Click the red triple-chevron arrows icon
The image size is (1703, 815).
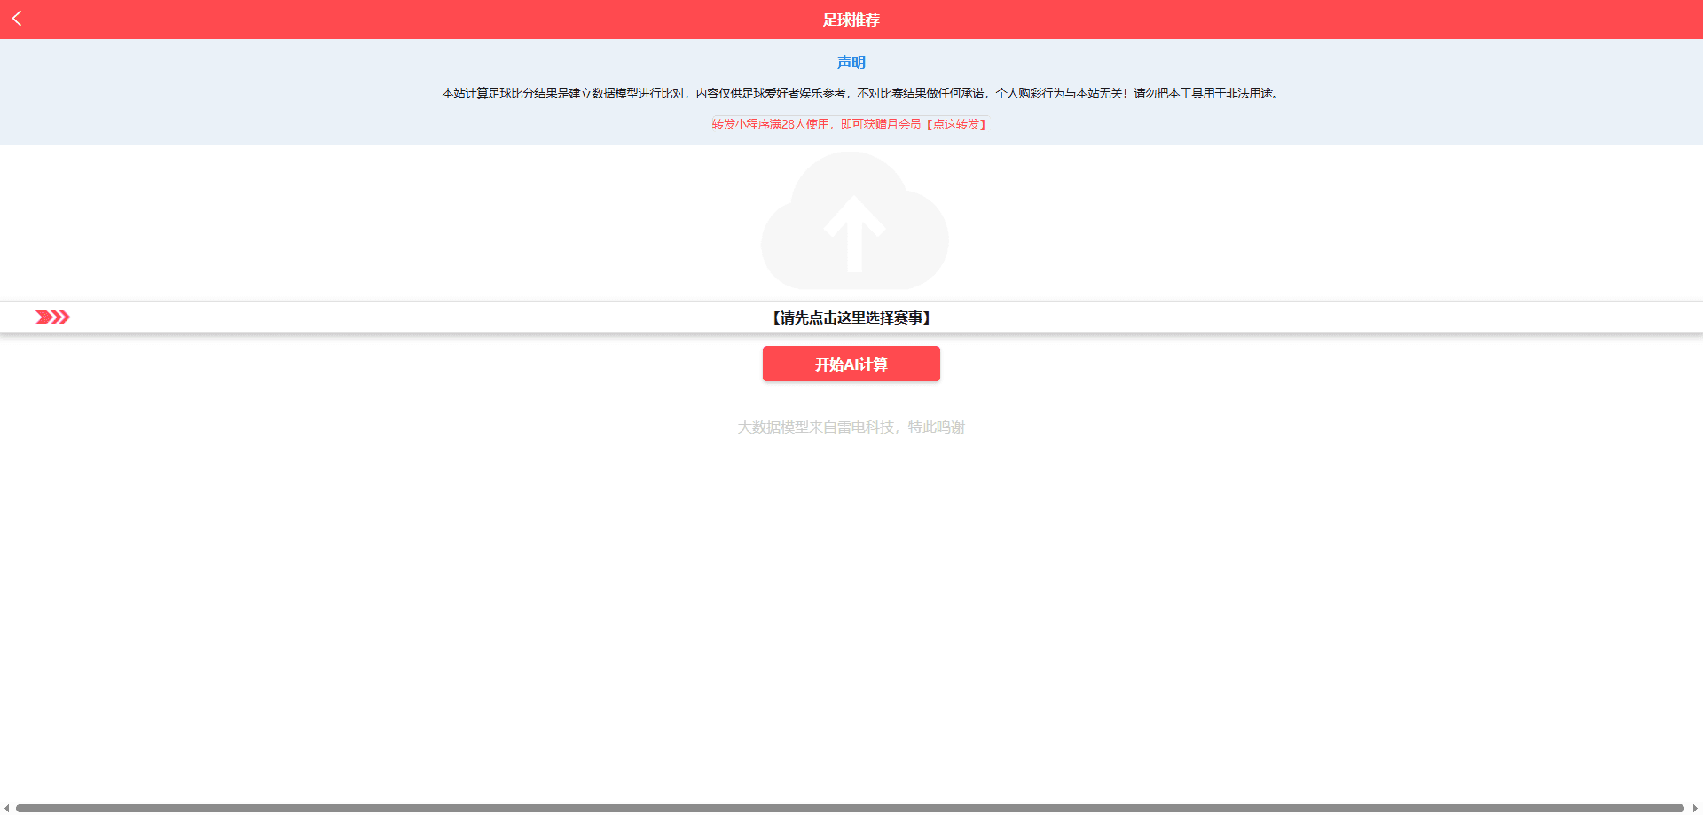click(52, 317)
